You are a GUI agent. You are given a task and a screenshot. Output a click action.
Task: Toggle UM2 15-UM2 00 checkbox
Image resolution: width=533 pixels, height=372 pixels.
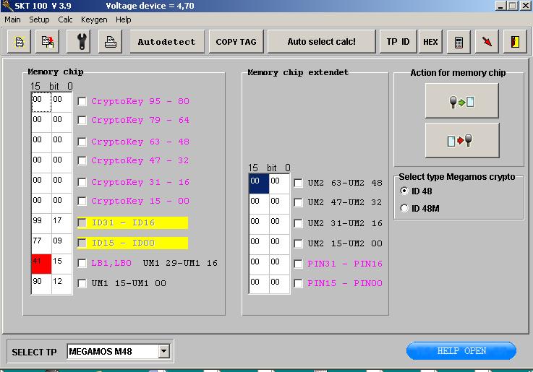pyautogui.click(x=298, y=243)
